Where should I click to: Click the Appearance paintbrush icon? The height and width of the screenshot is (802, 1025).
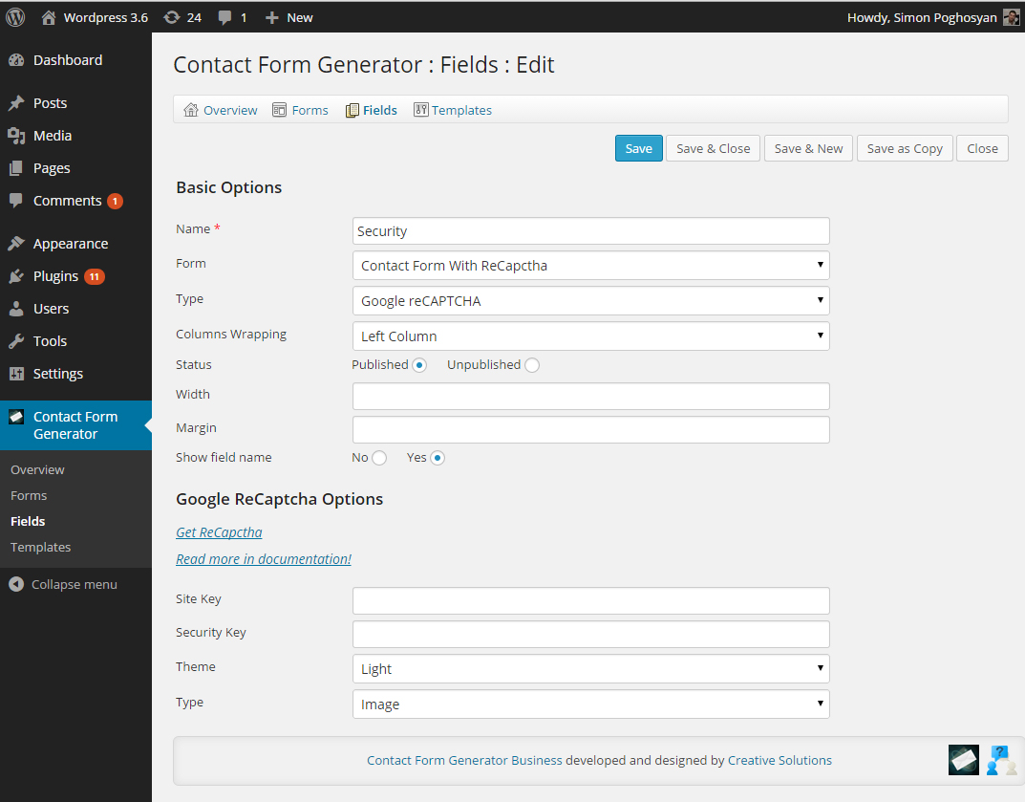pos(16,244)
